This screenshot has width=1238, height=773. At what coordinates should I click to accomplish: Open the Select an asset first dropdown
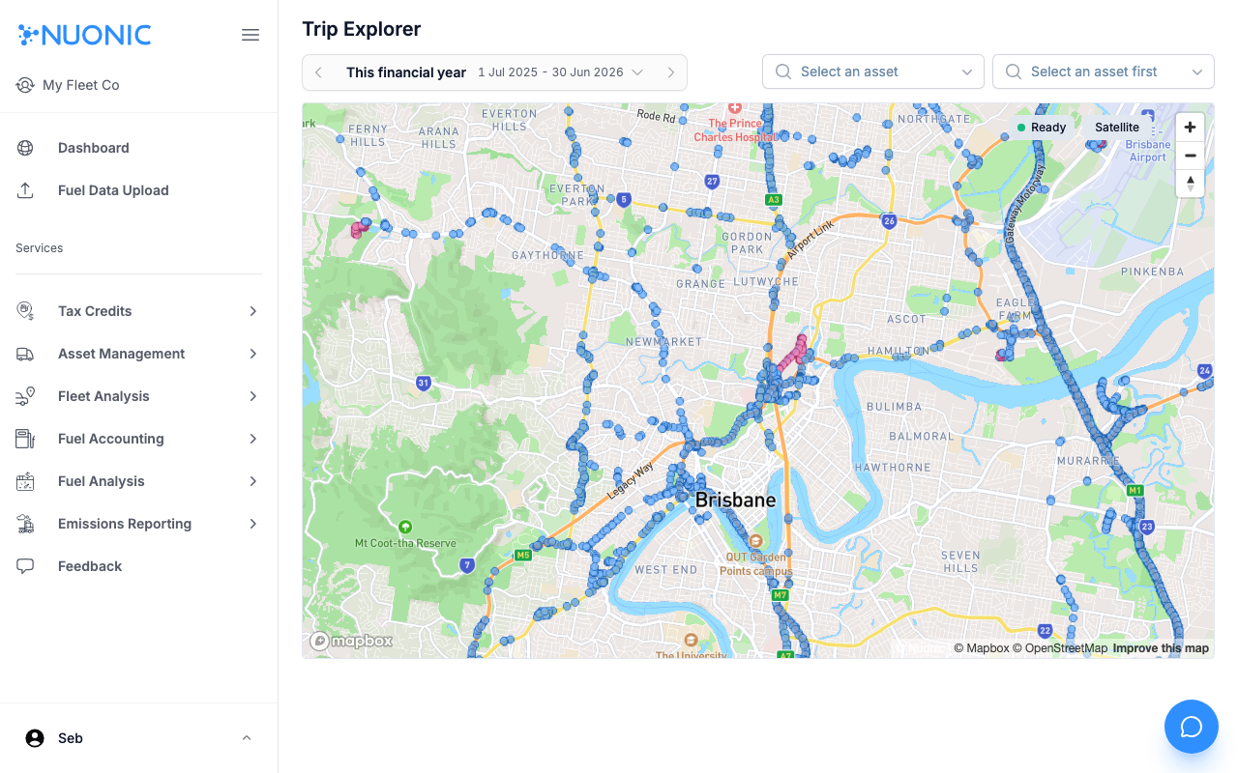point(1104,72)
